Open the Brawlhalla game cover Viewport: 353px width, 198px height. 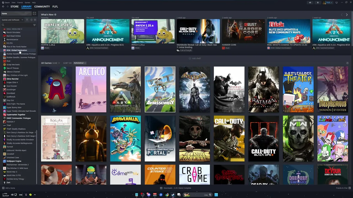pos(125,139)
